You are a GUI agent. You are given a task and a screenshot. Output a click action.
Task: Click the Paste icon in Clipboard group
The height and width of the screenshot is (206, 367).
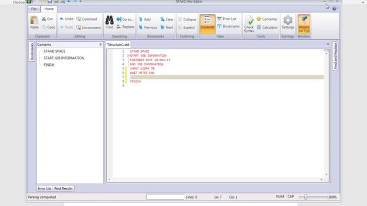pos(34,22)
